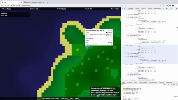Click the .tile rule selector in Styles

pyautogui.click(x=123, y=97)
